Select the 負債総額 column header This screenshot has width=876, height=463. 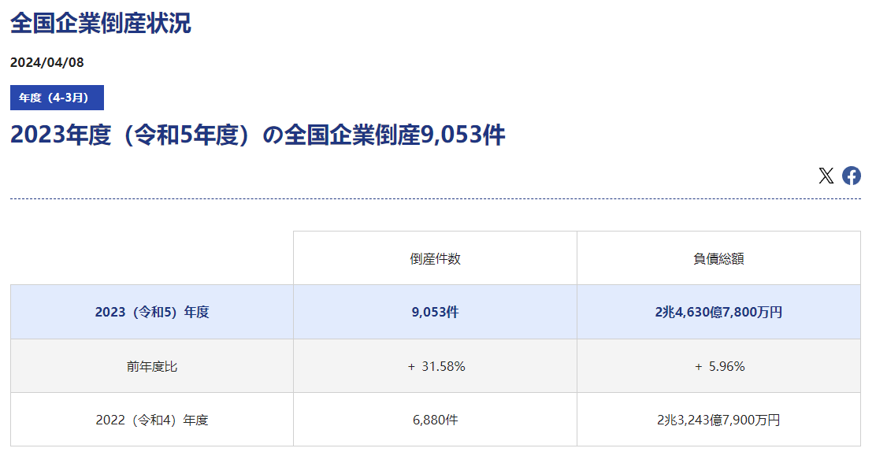[718, 258]
